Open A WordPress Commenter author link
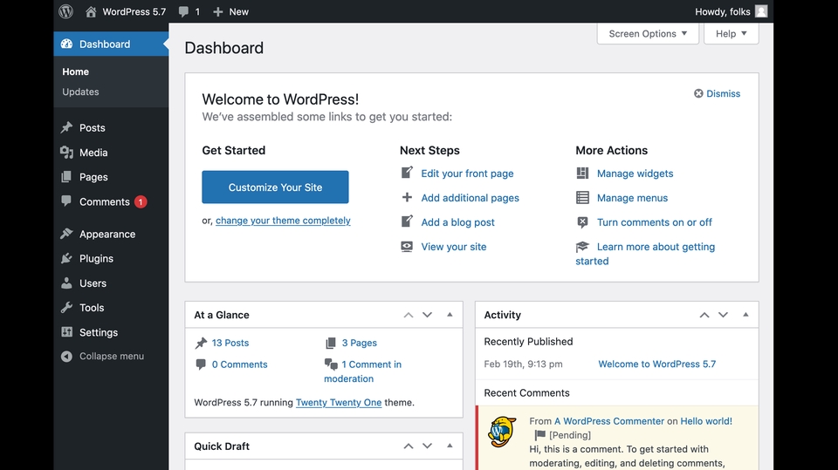Screen dimensions: 838x470 click(609, 421)
